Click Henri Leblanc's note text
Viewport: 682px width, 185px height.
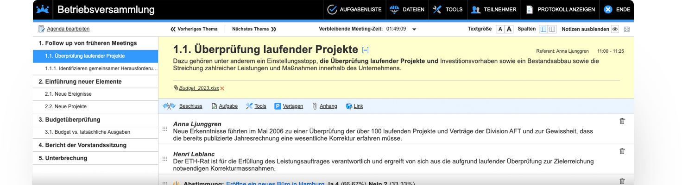pos(383,165)
